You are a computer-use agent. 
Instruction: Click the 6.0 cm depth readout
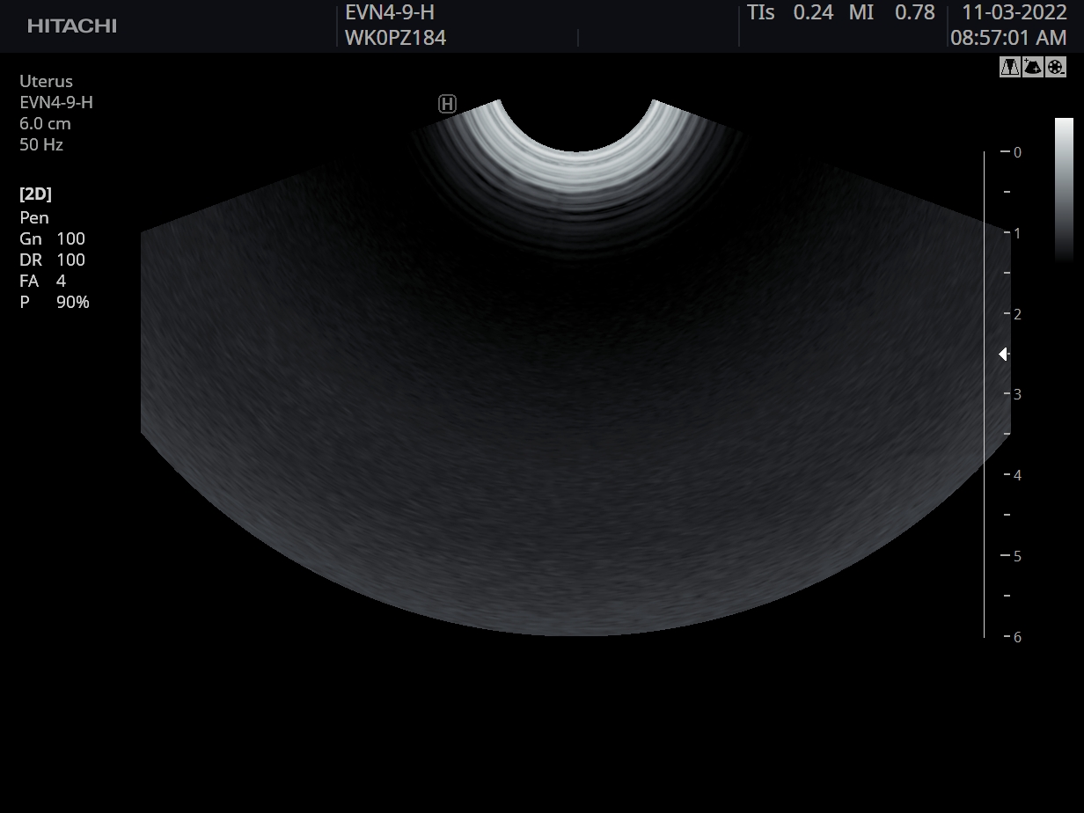pyautogui.click(x=45, y=123)
